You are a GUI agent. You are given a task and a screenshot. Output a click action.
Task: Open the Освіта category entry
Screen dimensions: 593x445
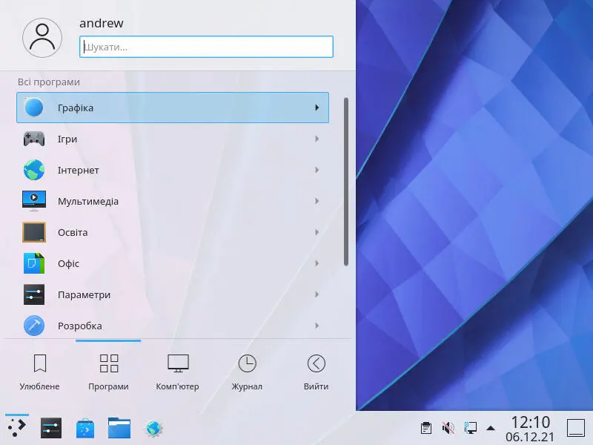173,232
